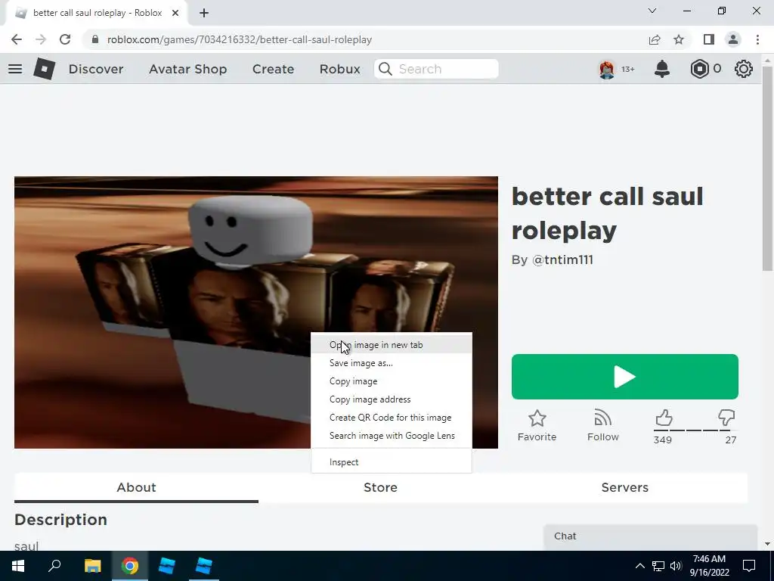Open the Roblox hamburger navigation menu
774x581 pixels.
click(x=15, y=69)
